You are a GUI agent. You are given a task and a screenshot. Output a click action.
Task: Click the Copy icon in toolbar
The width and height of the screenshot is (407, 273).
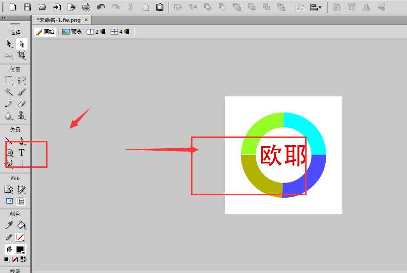click(x=145, y=7)
